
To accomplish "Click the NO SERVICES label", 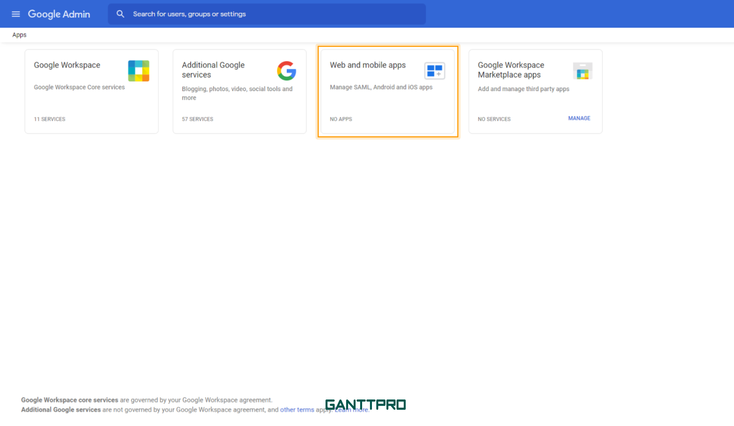I will pos(494,119).
